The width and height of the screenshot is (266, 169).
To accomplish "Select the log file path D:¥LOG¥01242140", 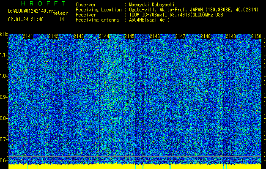I will [28, 11].
